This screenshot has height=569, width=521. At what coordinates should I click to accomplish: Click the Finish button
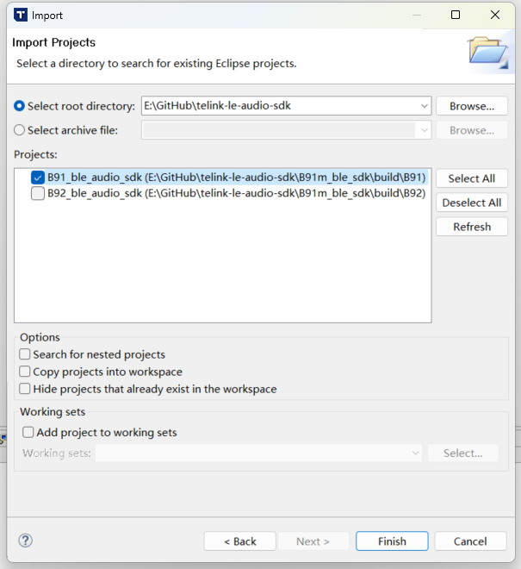[392, 541]
